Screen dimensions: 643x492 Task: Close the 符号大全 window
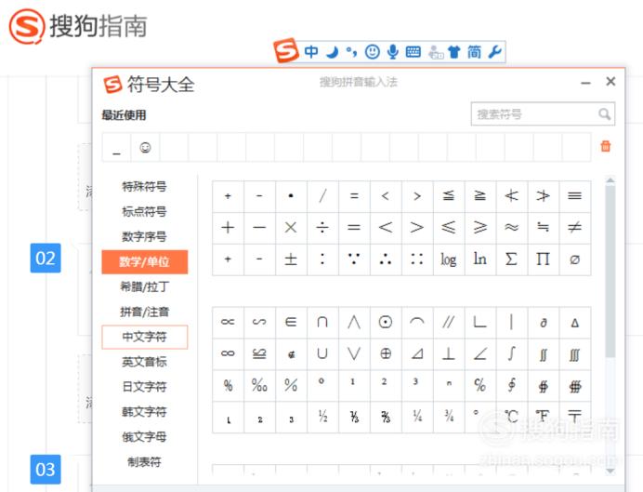[x=610, y=81]
